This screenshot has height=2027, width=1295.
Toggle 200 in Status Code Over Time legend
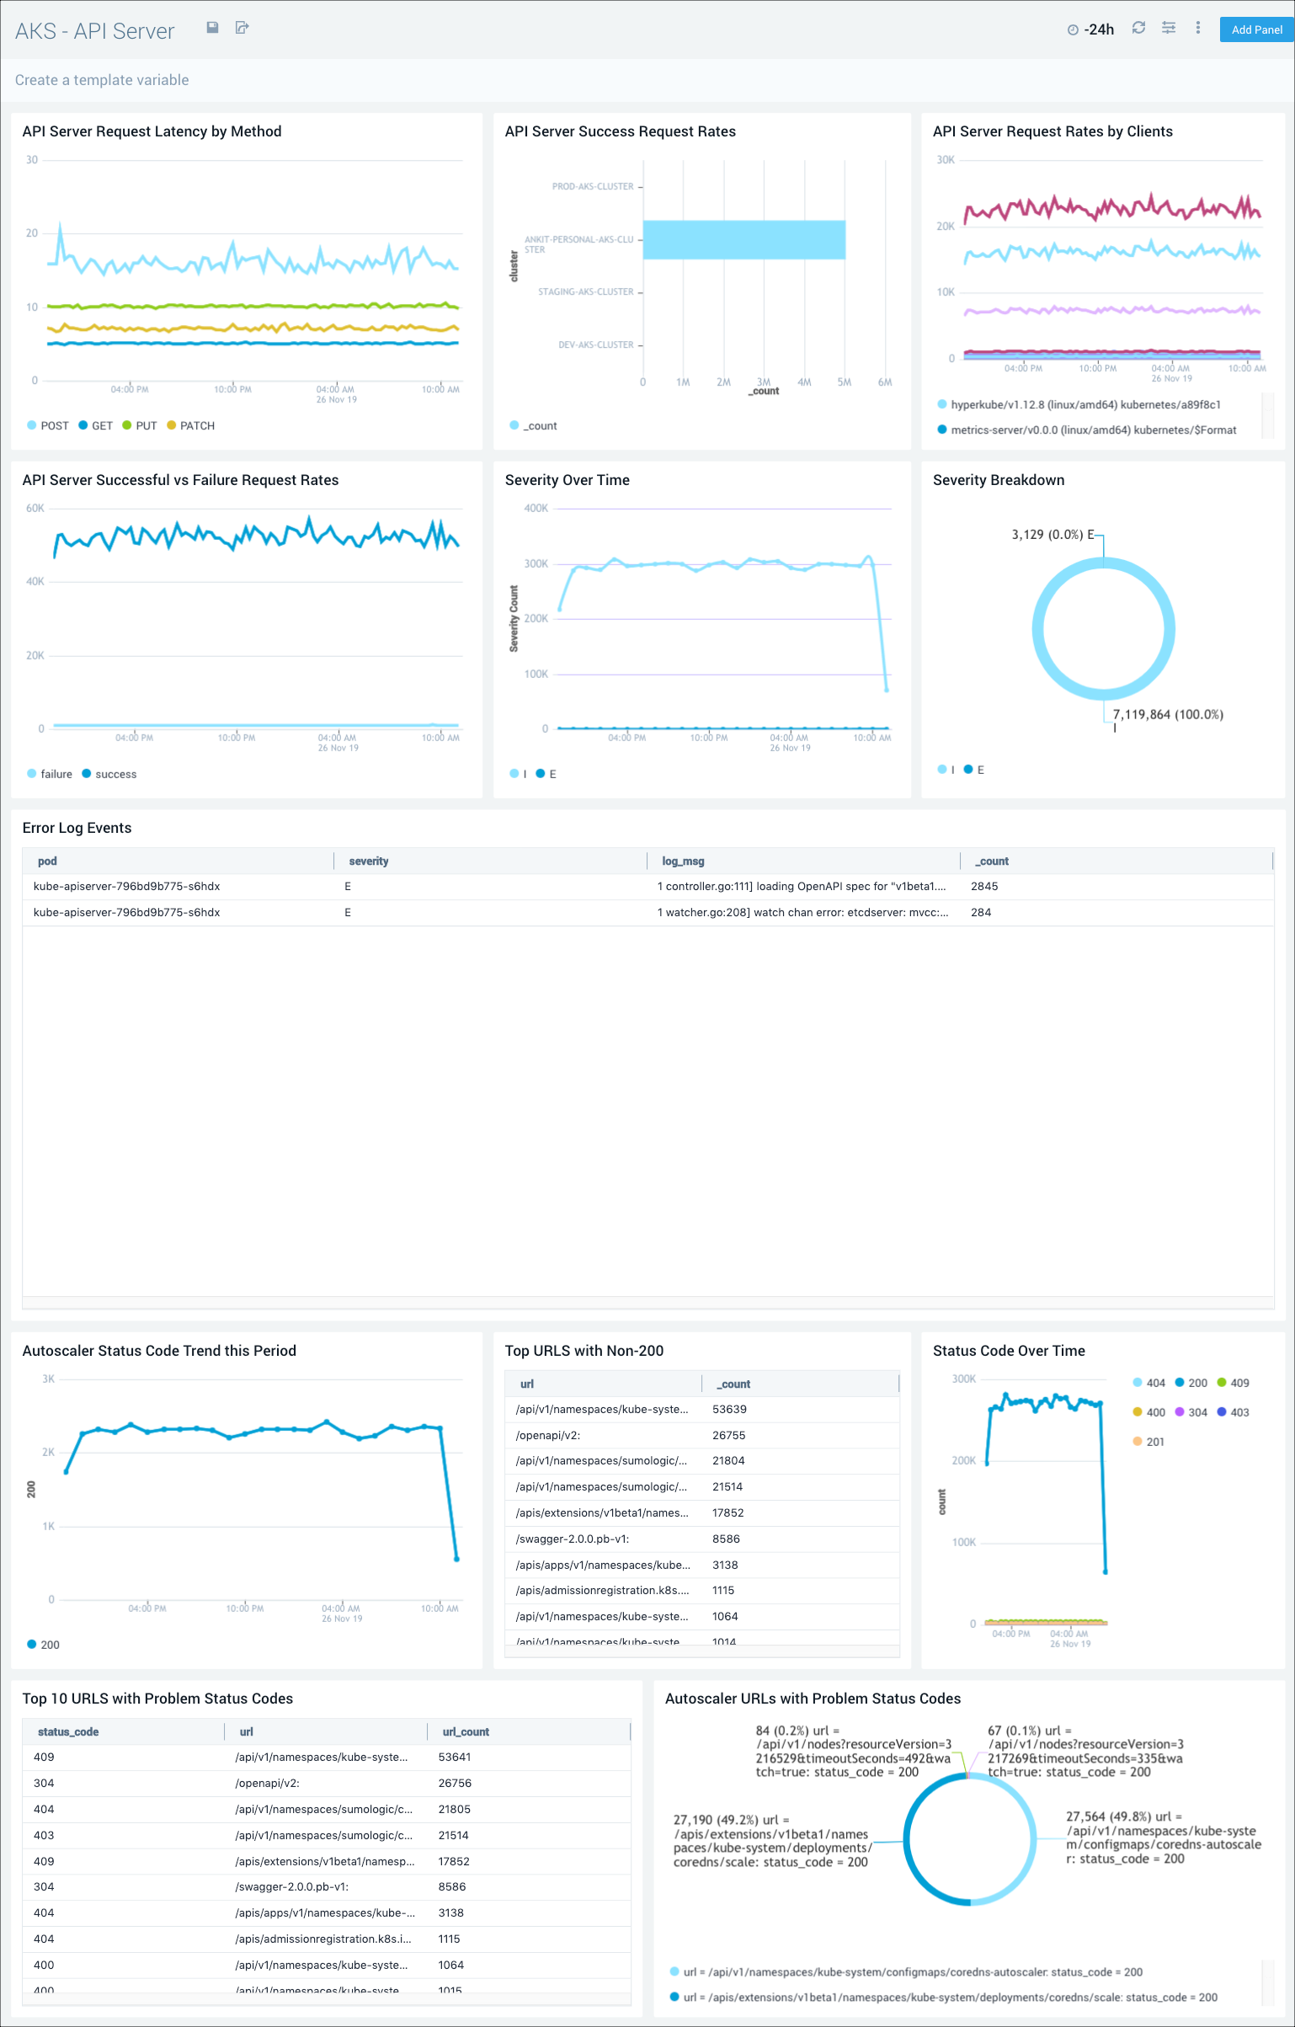click(x=1191, y=1383)
